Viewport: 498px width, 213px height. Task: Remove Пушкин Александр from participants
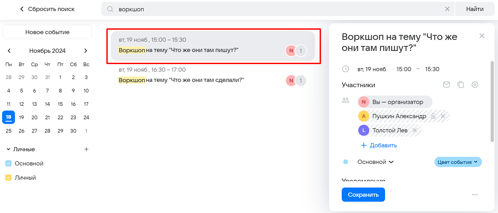(x=443, y=116)
